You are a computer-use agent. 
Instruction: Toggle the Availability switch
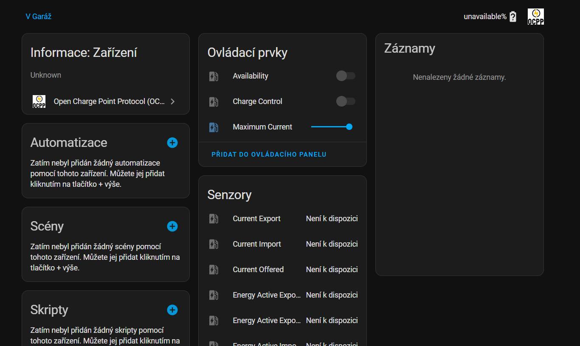point(346,76)
